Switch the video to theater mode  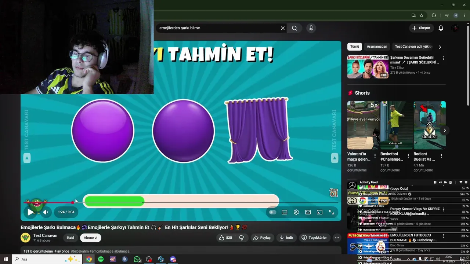(x=308, y=212)
